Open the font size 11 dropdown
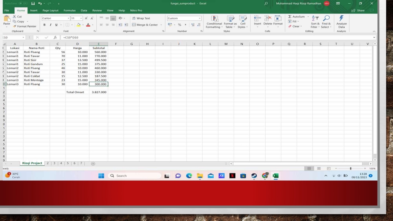The height and width of the screenshot is (221, 393). [81, 18]
